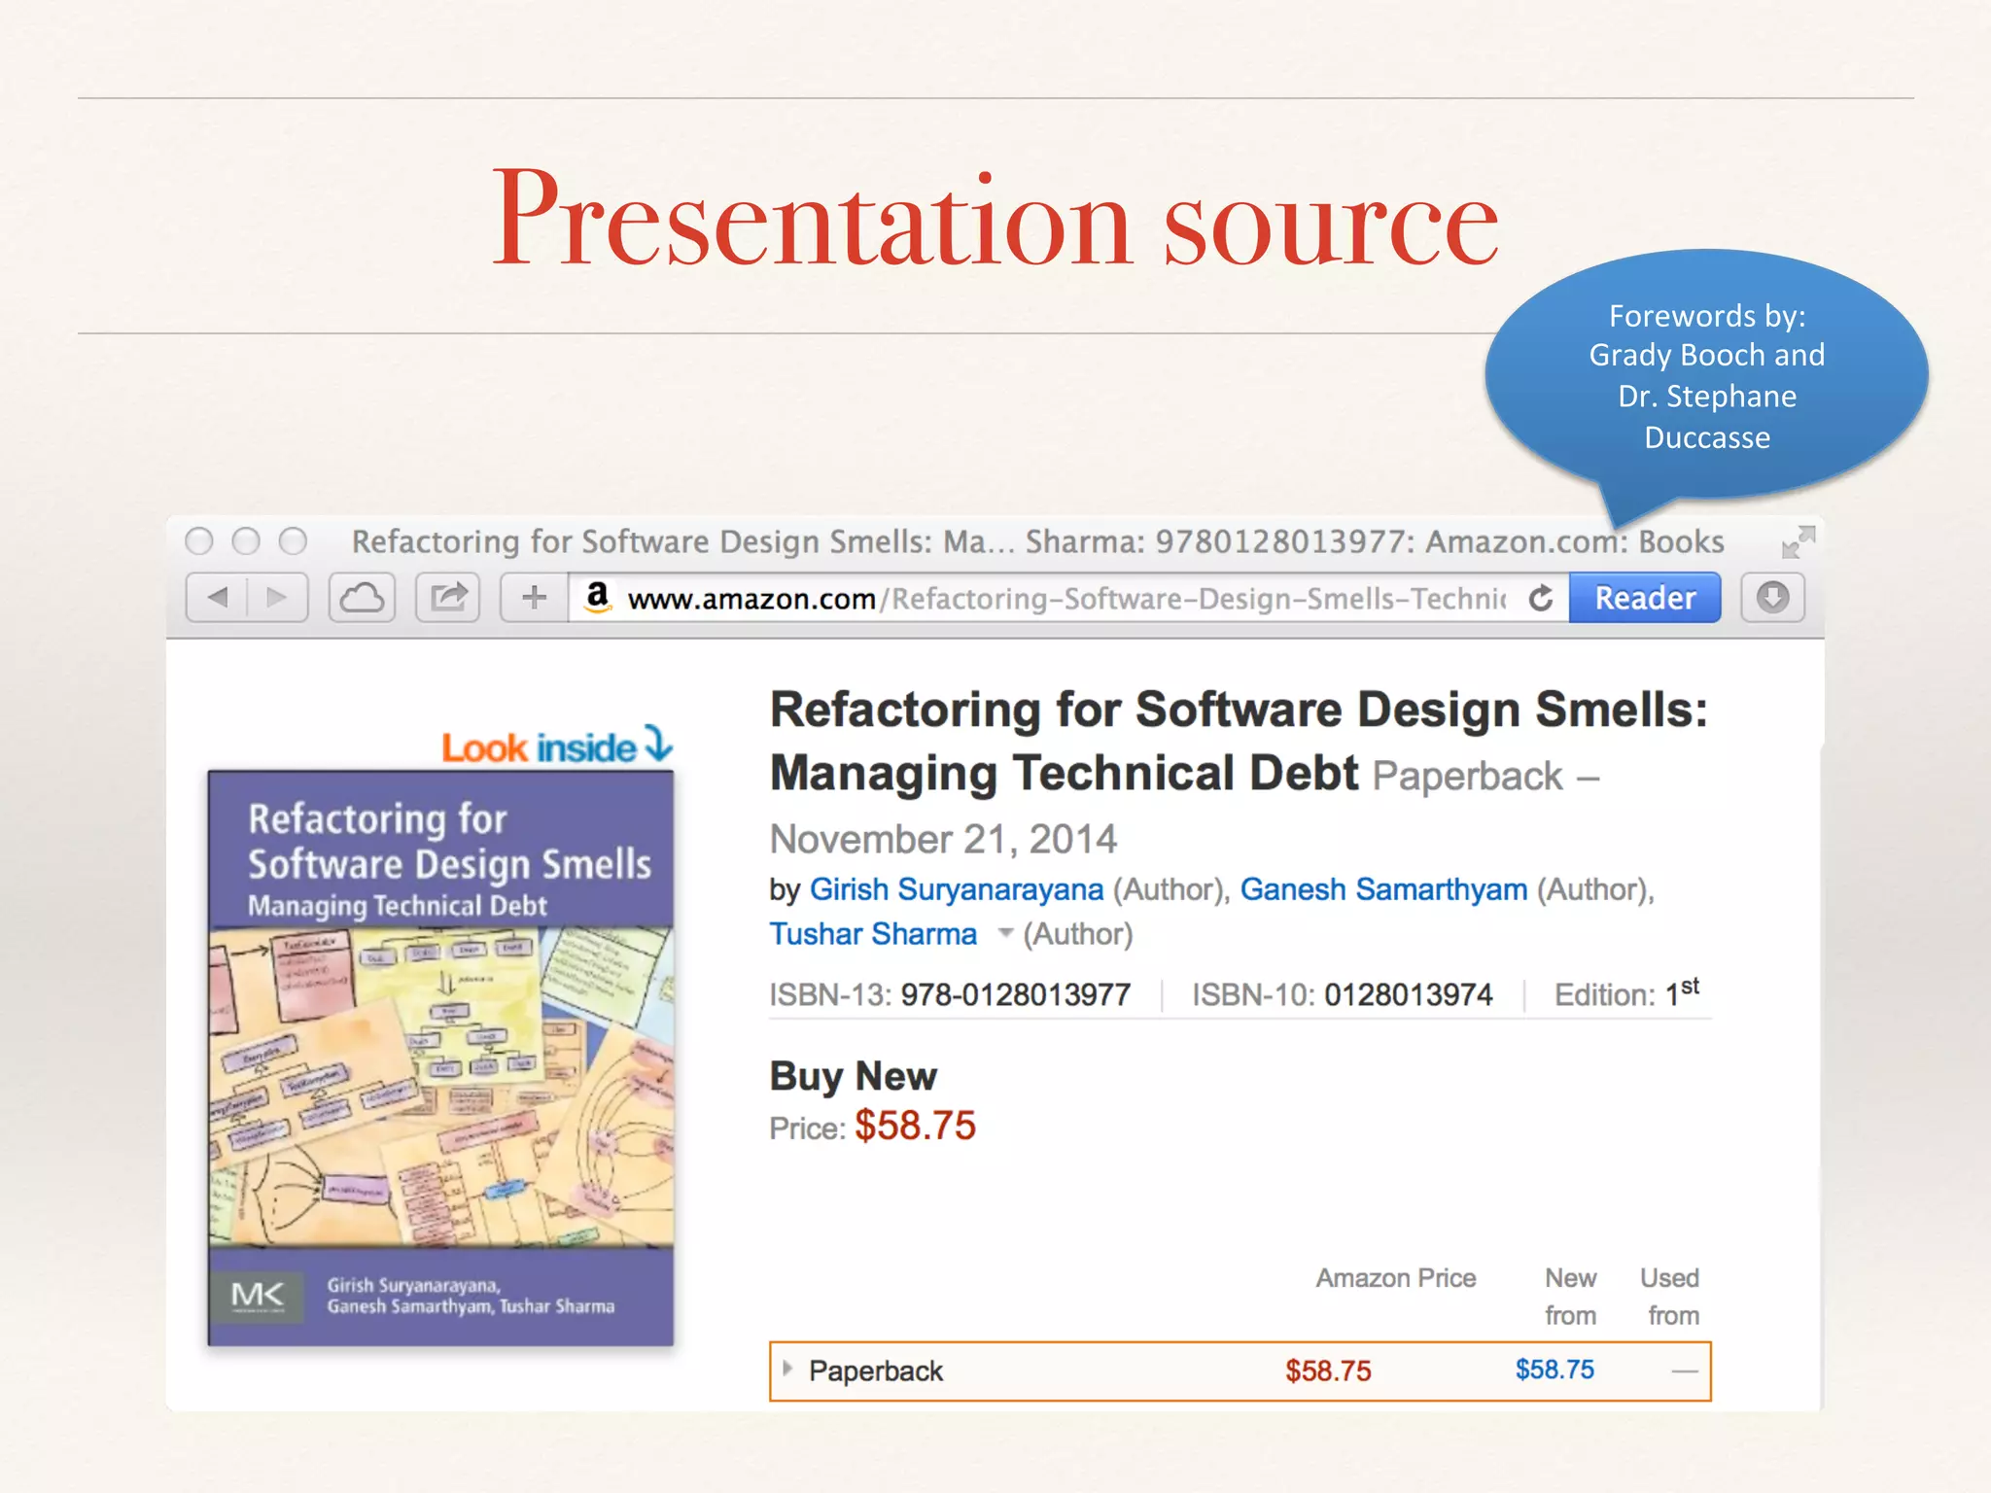Click the Share icon in toolbar

click(448, 597)
